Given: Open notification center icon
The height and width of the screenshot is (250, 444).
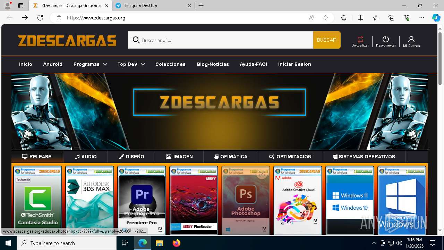Looking at the screenshot, I should coord(433,243).
